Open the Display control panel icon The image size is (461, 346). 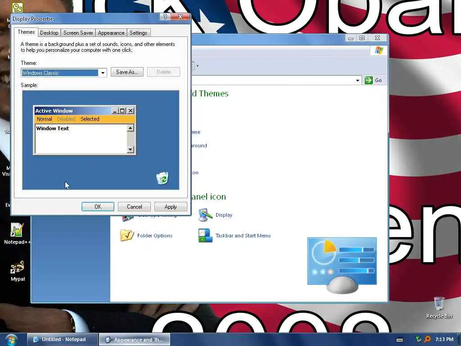pyautogui.click(x=205, y=215)
